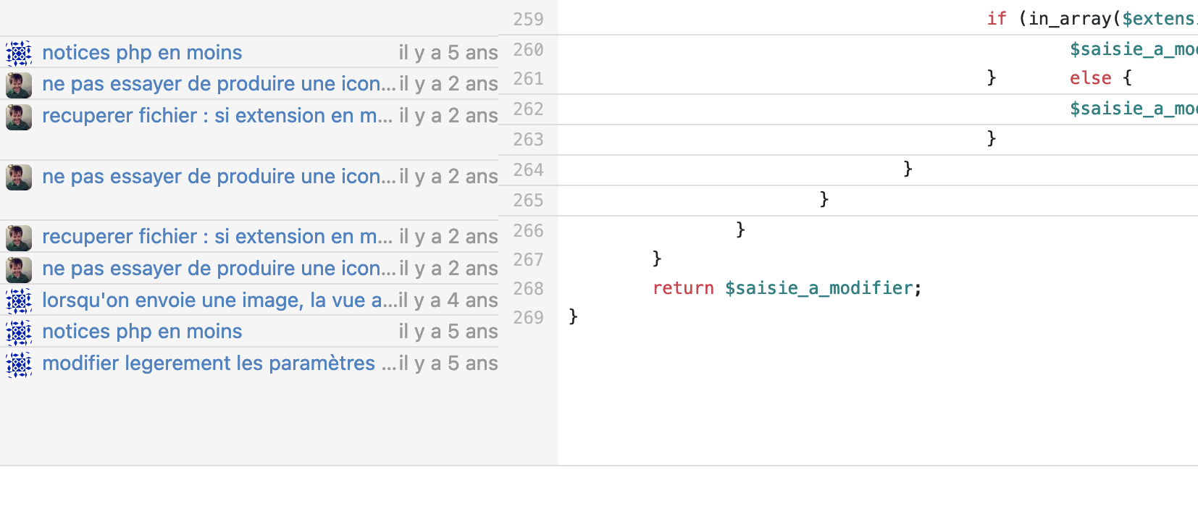Click 'il y a 2 ans' beside line 261
This screenshot has height=517, width=1198.
pyautogui.click(x=448, y=84)
